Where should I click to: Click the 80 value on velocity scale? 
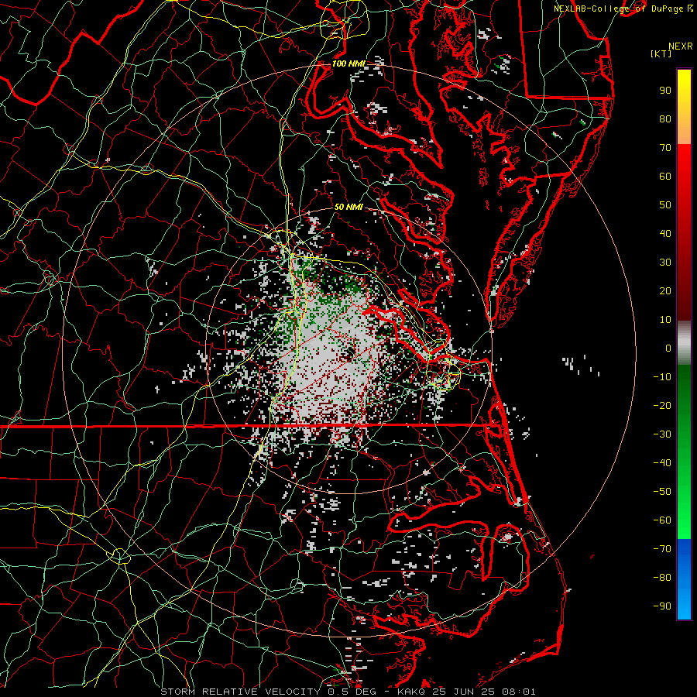click(x=665, y=119)
